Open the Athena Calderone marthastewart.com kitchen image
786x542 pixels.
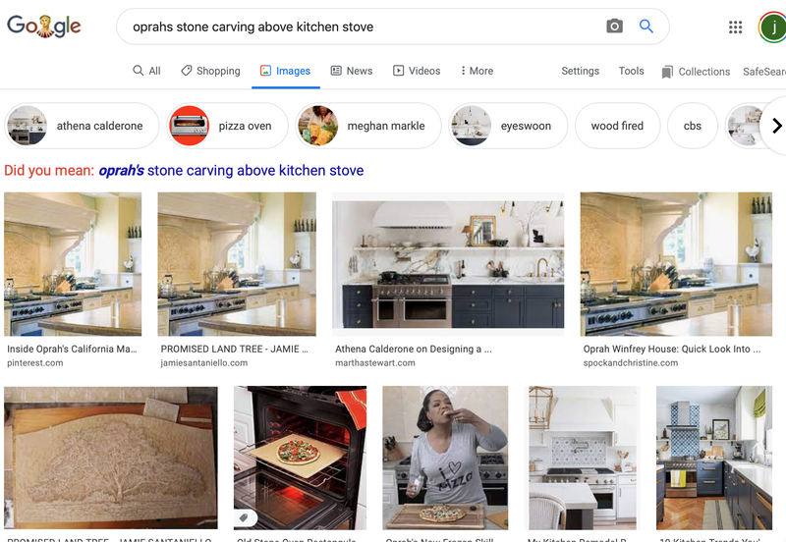pyautogui.click(x=448, y=264)
